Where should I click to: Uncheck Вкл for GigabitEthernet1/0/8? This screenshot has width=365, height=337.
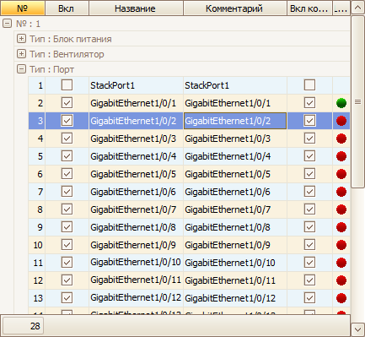point(67,227)
